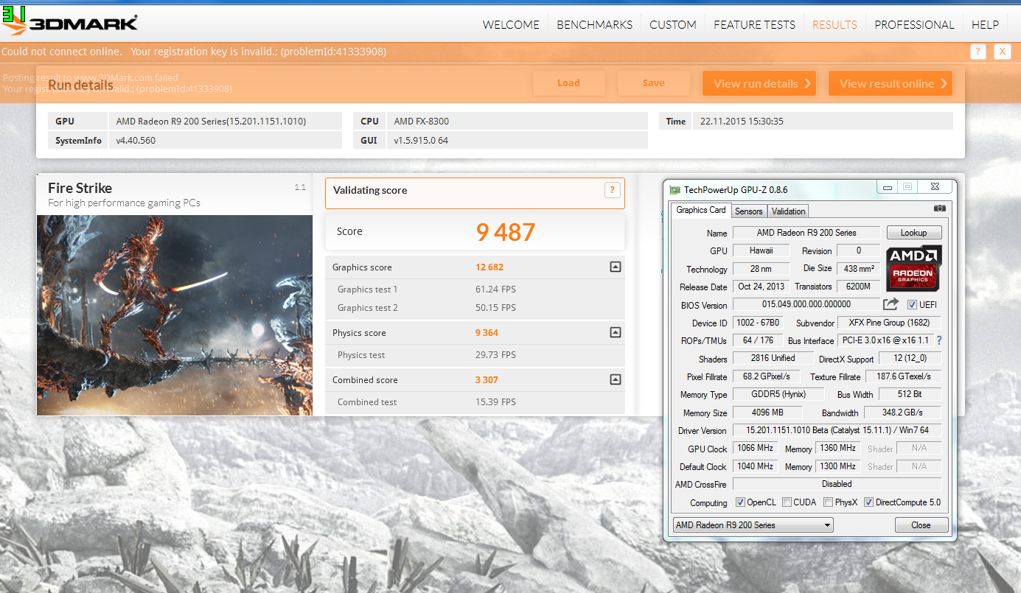Click the Graphics test 1 value 61.24 FPS
Image resolution: width=1021 pixels, height=593 pixels.
coord(495,290)
